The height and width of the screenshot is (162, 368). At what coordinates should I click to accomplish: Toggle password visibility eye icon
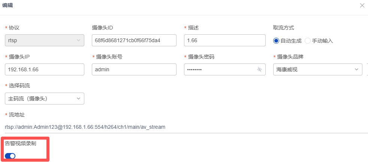click(x=259, y=69)
